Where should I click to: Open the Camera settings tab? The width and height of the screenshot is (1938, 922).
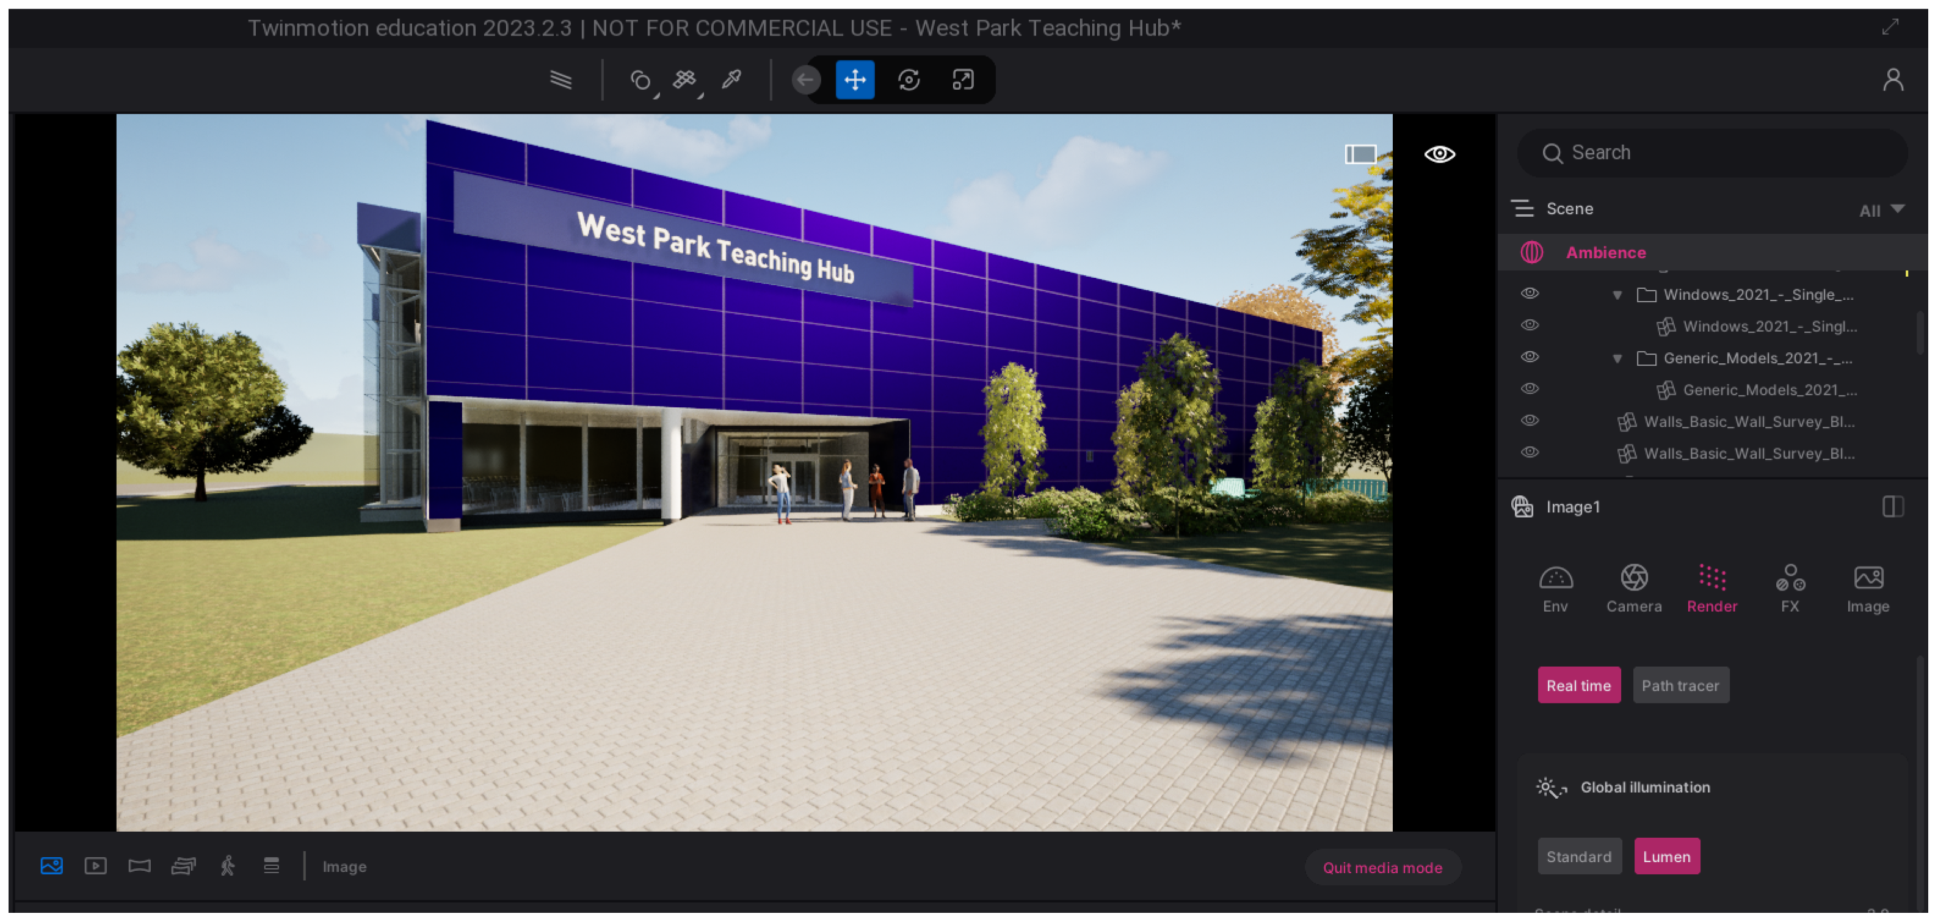click(x=1633, y=589)
